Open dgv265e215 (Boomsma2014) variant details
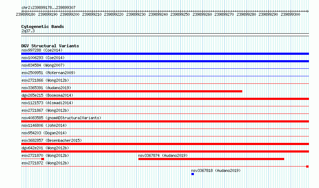319x188 pixels. 47,95
